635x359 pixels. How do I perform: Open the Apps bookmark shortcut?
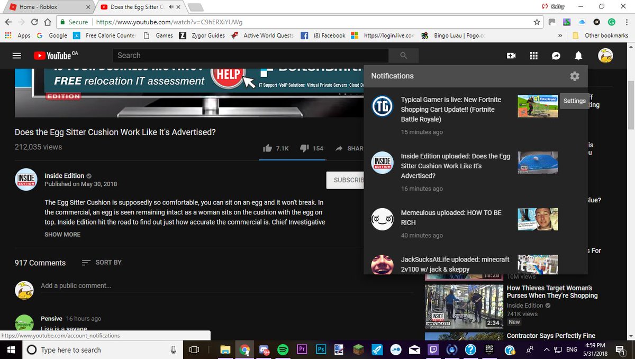pyautogui.click(x=17, y=35)
